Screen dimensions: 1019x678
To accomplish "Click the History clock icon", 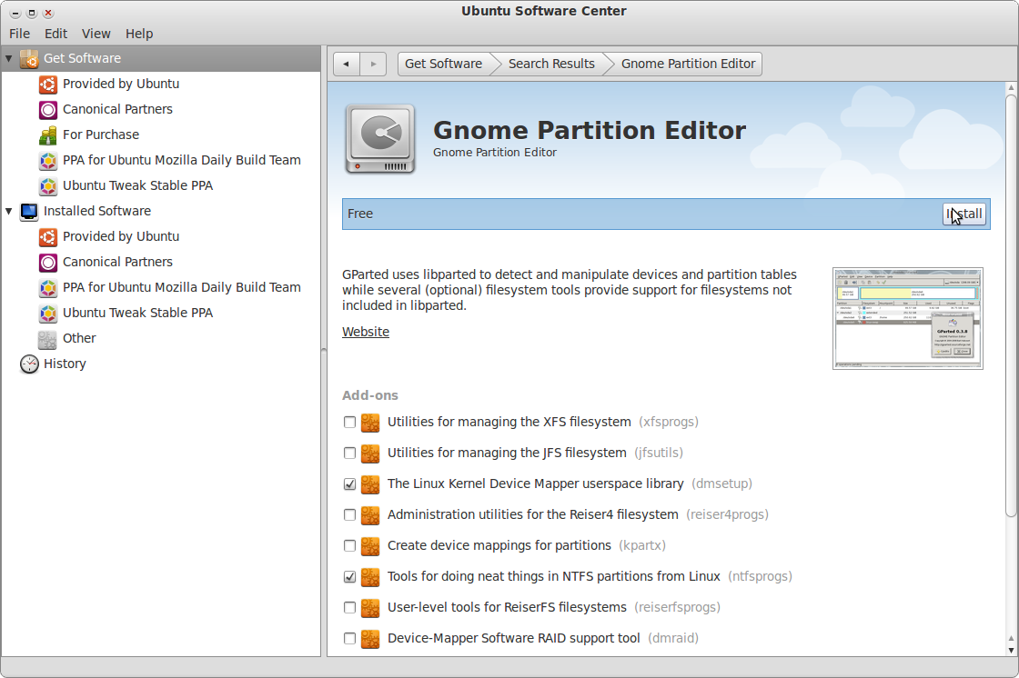I will [x=29, y=364].
